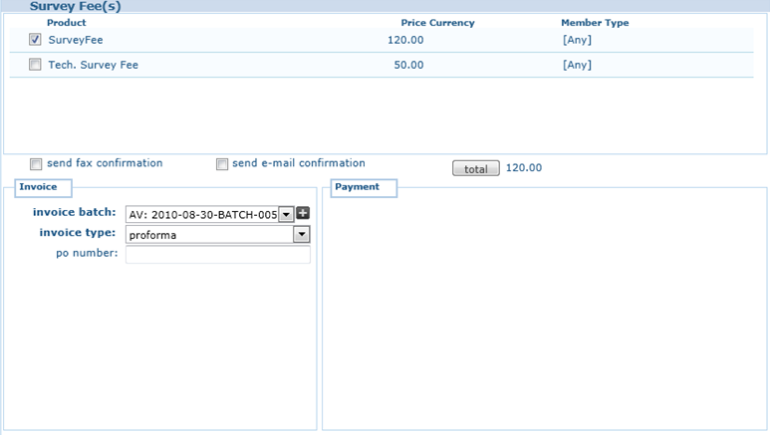Image resolution: width=770 pixels, height=435 pixels.
Task: Open the invoice batch dropdown
Action: [286, 214]
